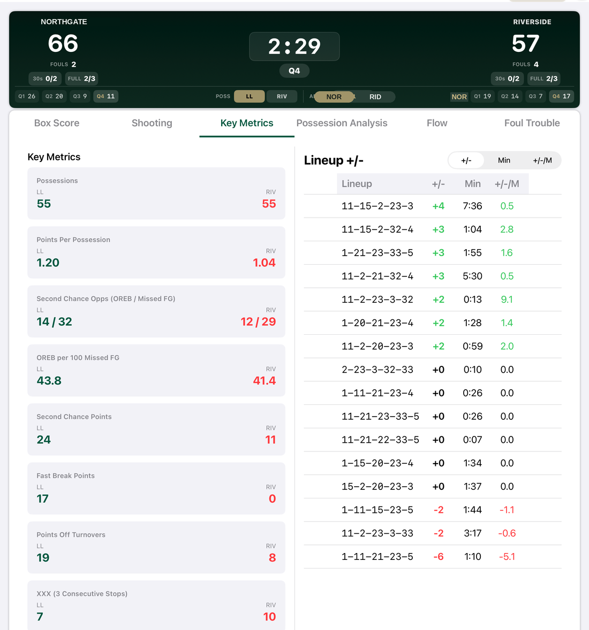The height and width of the screenshot is (630, 589).
Task: Click Riverside FULL timeouts 2/3 pill
Action: tap(543, 78)
